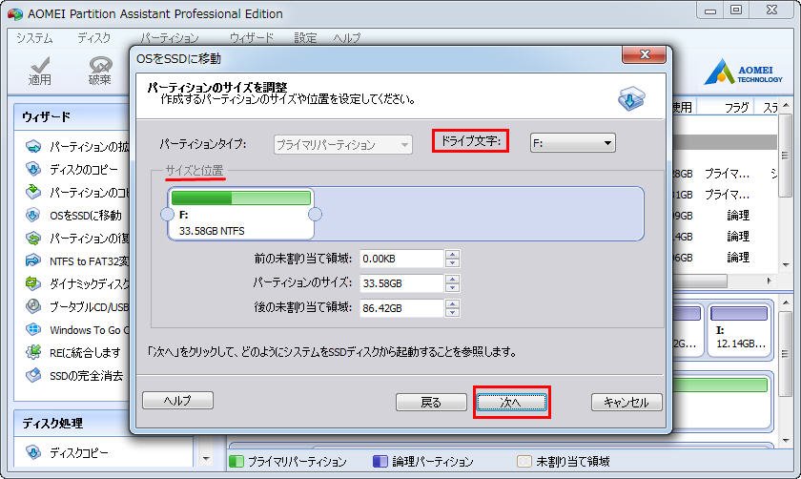Open the 設定 menu

pyautogui.click(x=305, y=38)
